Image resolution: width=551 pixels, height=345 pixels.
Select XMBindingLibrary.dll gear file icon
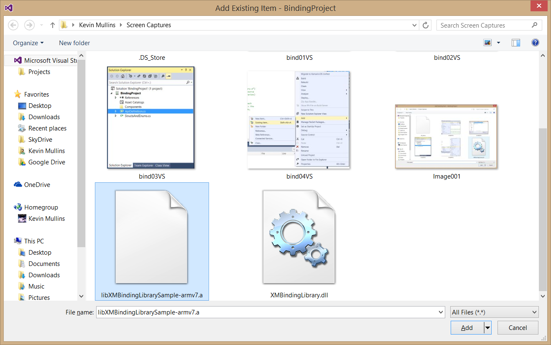pyautogui.click(x=299, y=237)
